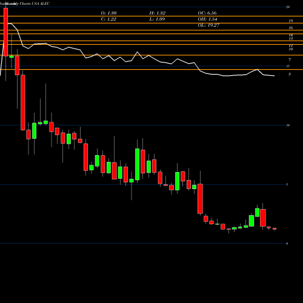Click the 'OL: 19.27' readout

coord(208,25)
